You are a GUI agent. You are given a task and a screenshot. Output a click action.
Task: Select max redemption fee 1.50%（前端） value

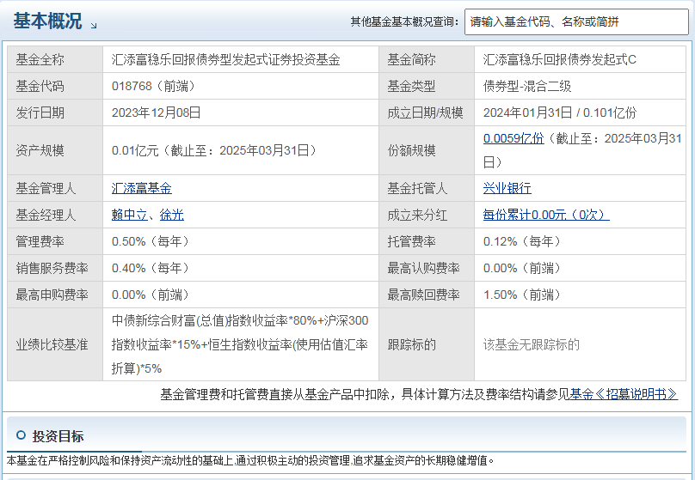click(x=523, y=295)
